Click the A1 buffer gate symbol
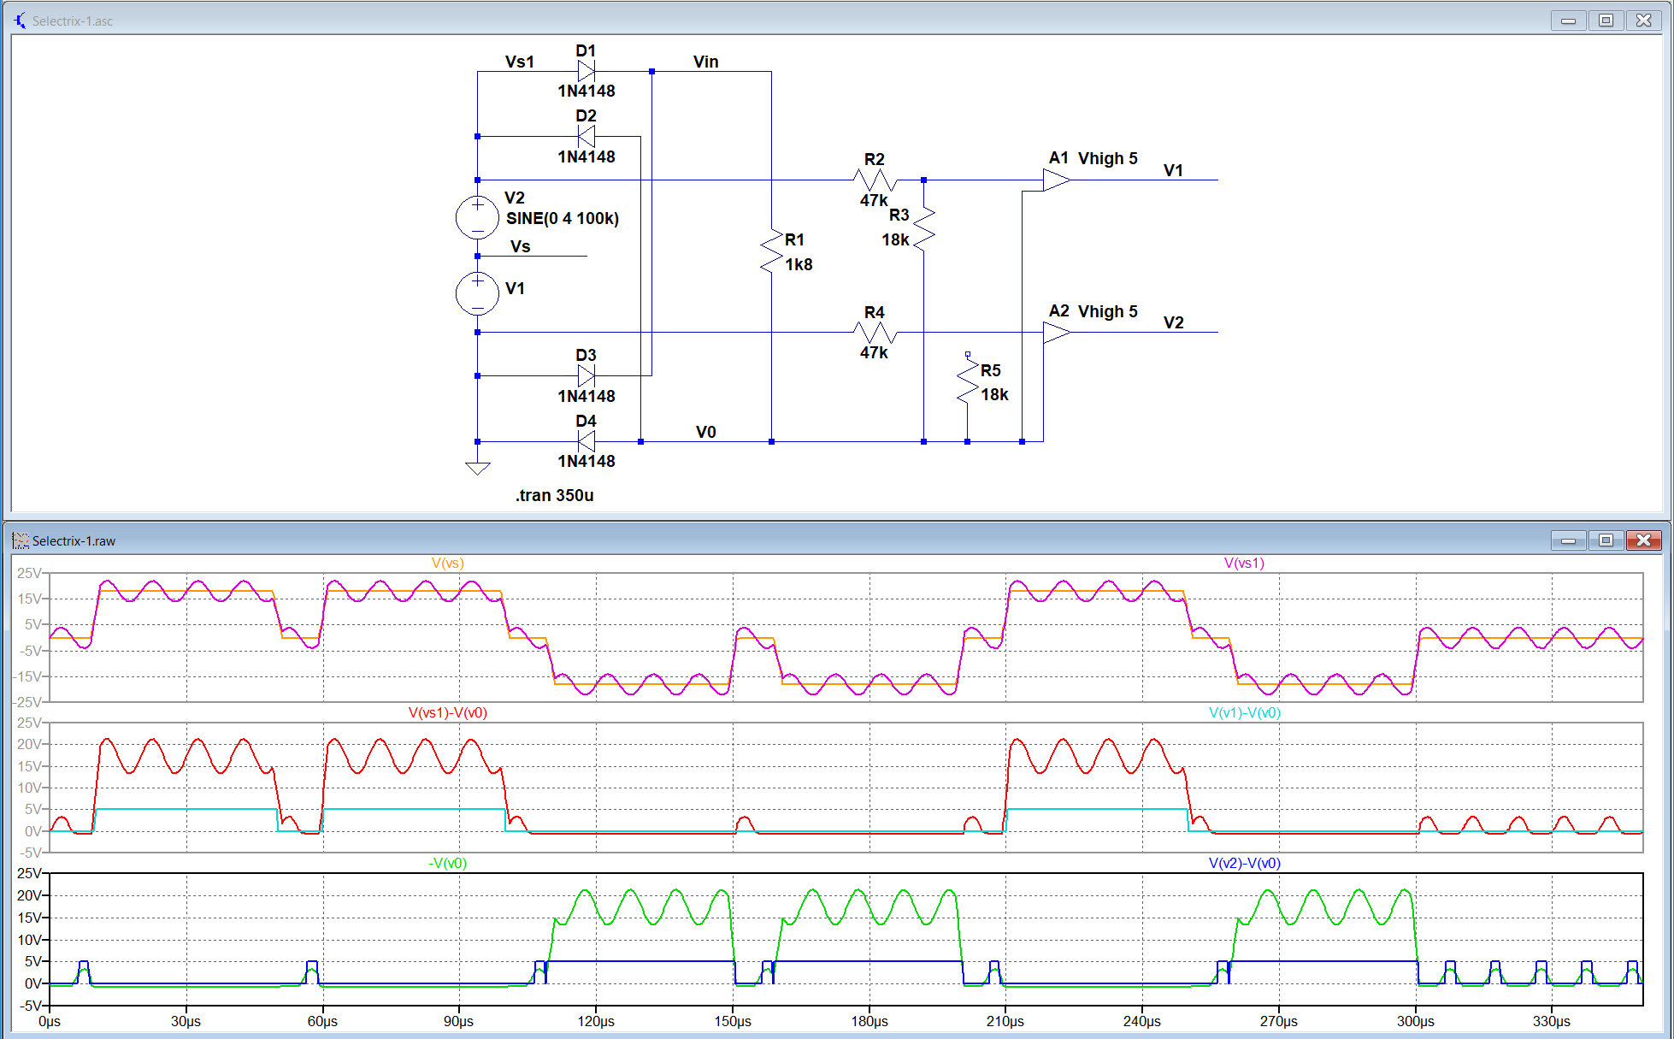 click(x=1057, y=180)
